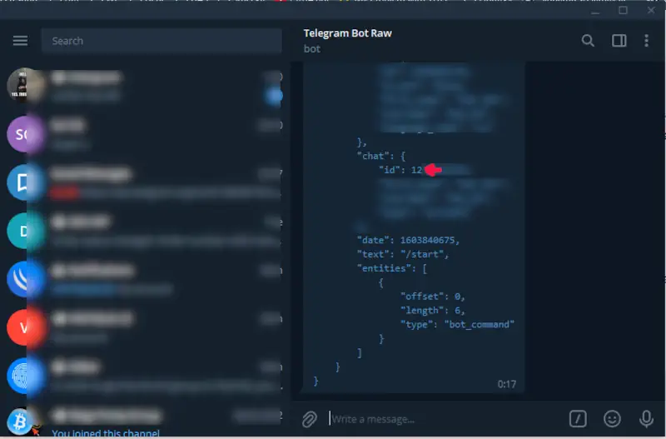Maximize the Telegram window
Screen dimensions: 666x439
pos(623,11)
